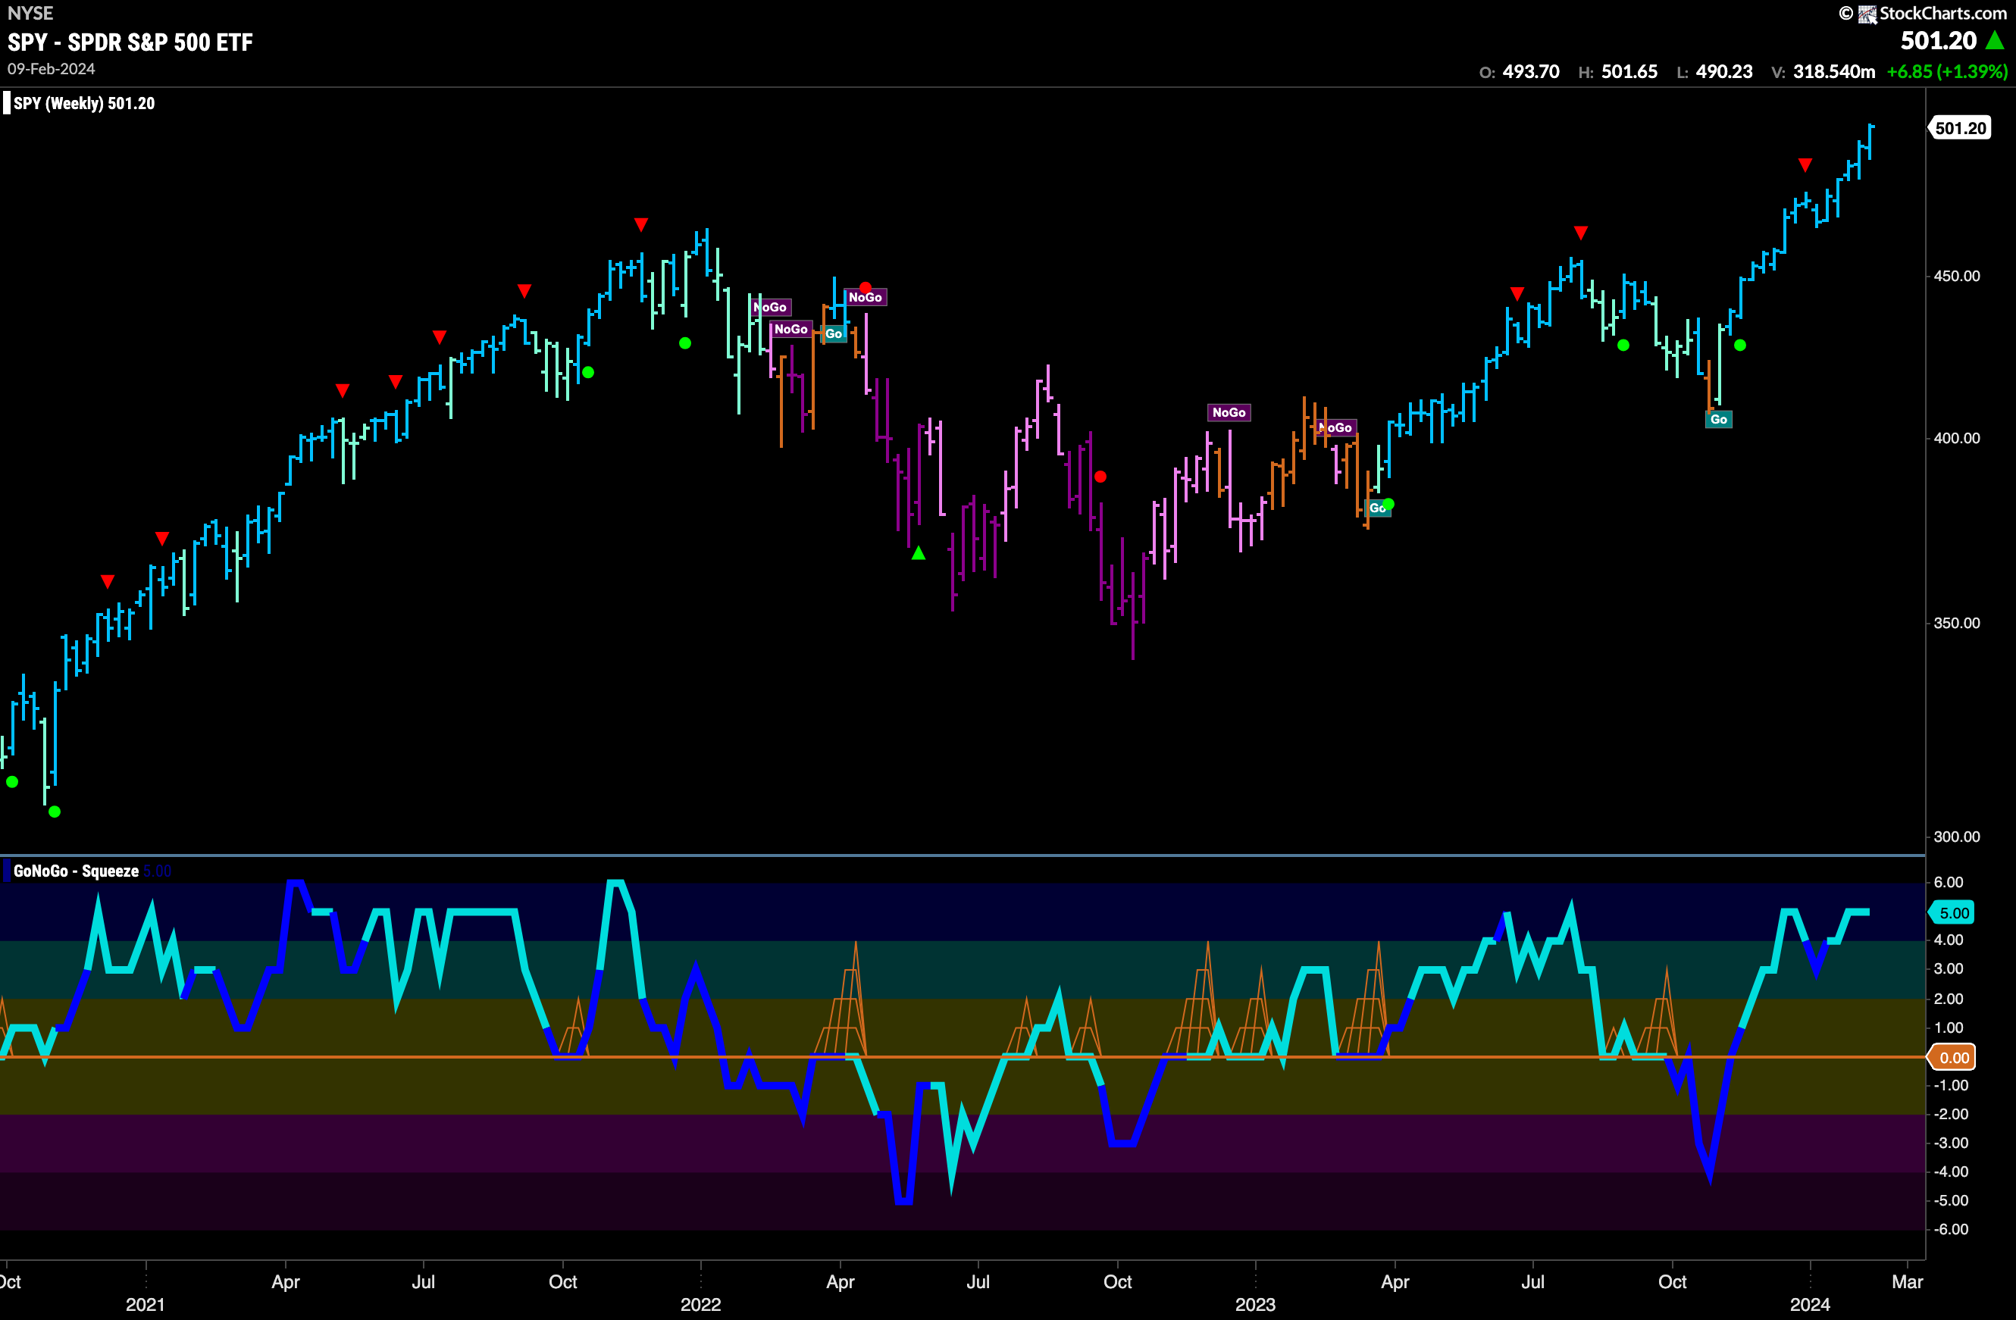Click the green circle beside the March 2023 Go label
The width and height of the screenshot is (2016, 1320).
[1388, 504]
